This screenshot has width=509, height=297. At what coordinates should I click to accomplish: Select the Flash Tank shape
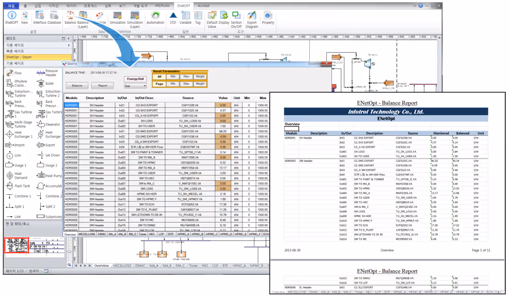[x=18, y=186]
